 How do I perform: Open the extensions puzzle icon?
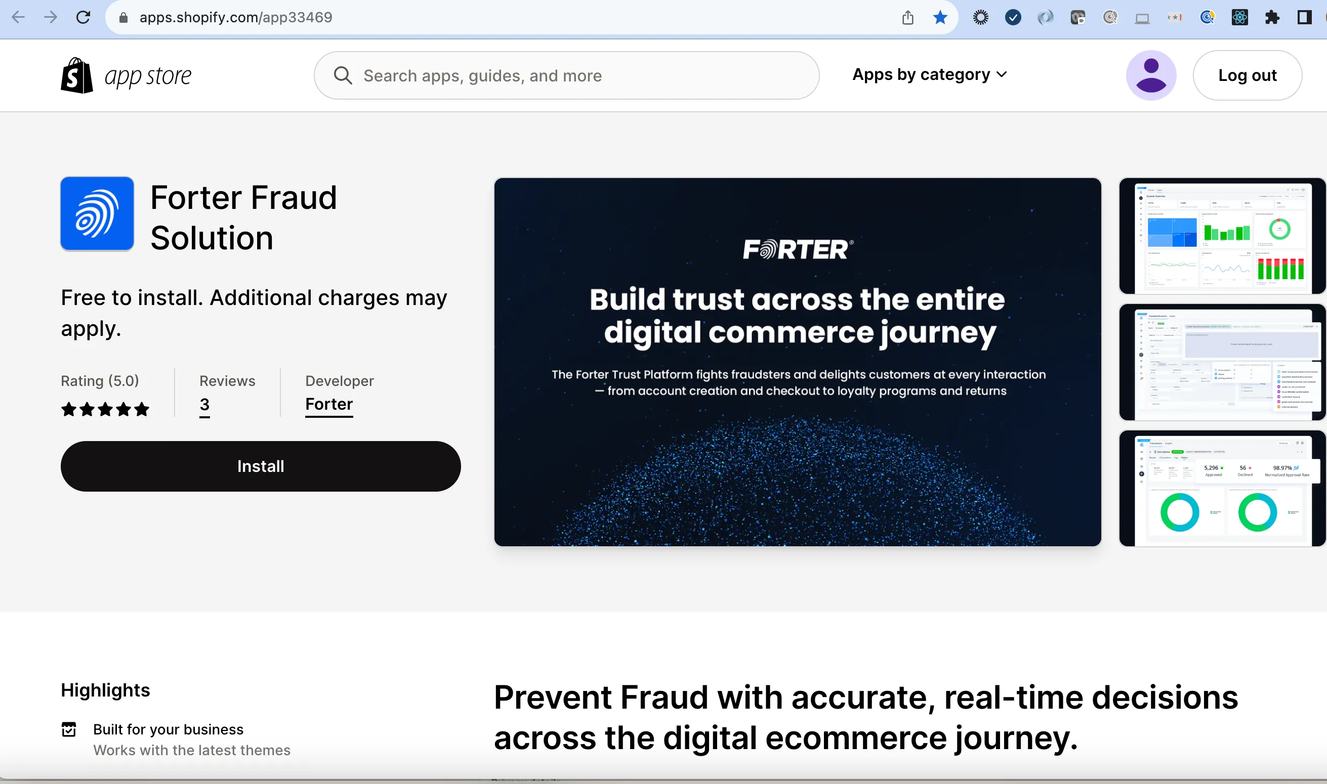coord(1272,17)
